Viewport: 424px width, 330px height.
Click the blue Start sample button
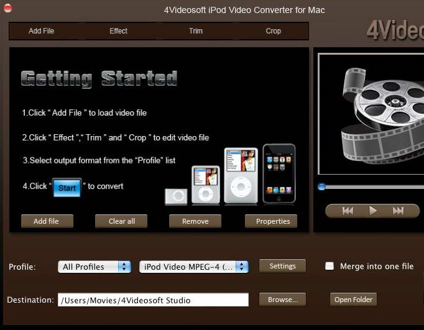pos(67,188)
